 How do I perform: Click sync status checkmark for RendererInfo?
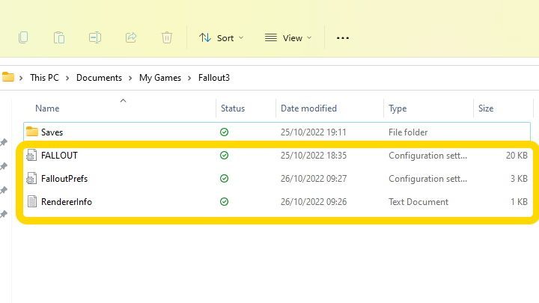[224, 202]
